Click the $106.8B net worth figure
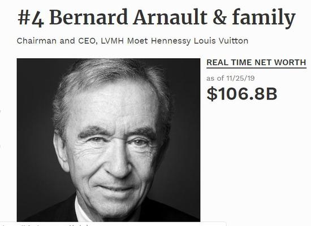 (242, 94)
